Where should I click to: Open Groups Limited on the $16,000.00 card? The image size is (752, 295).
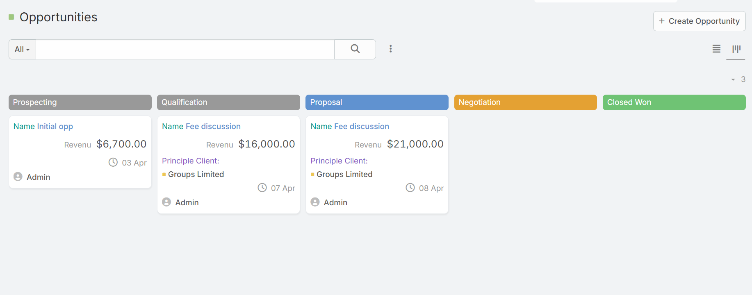[196, 175]
